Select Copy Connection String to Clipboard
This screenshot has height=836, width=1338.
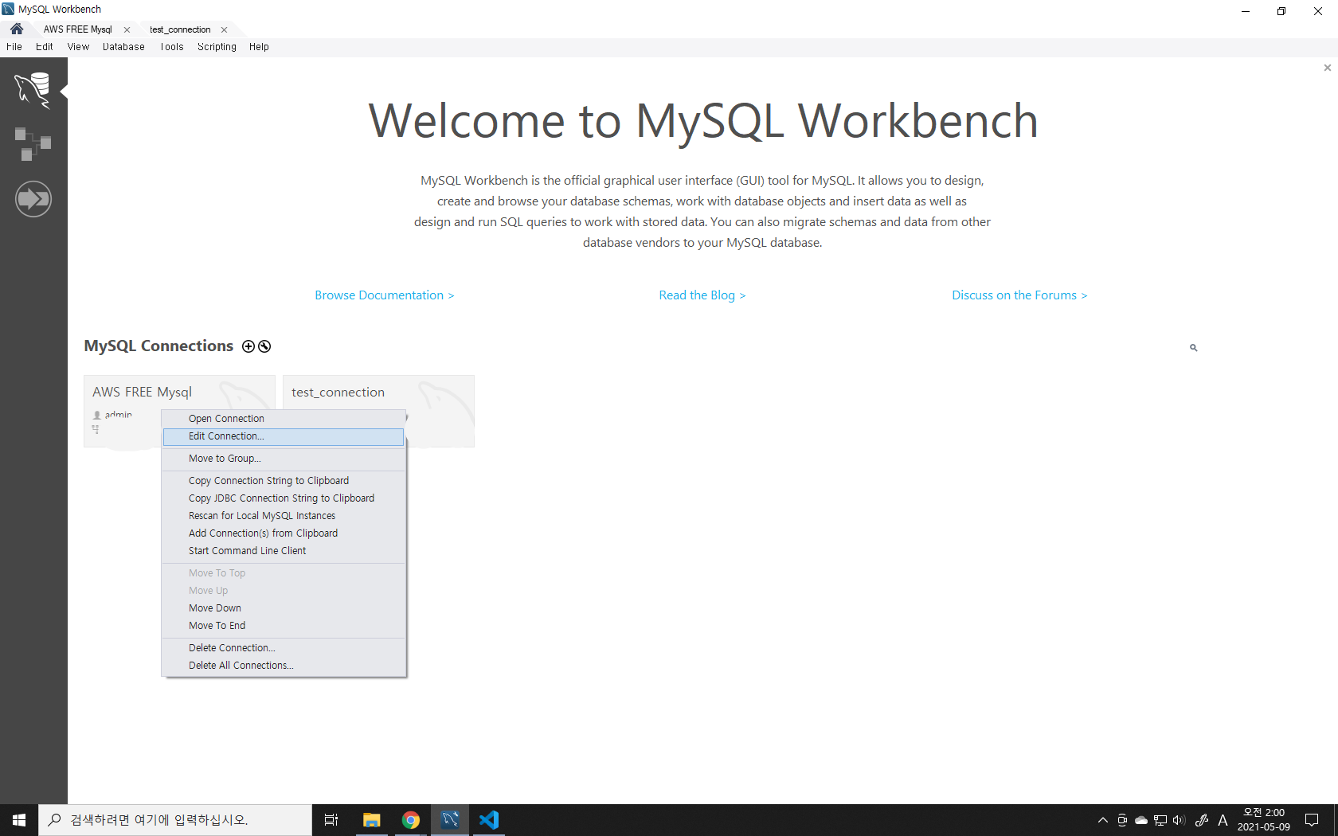284,481
